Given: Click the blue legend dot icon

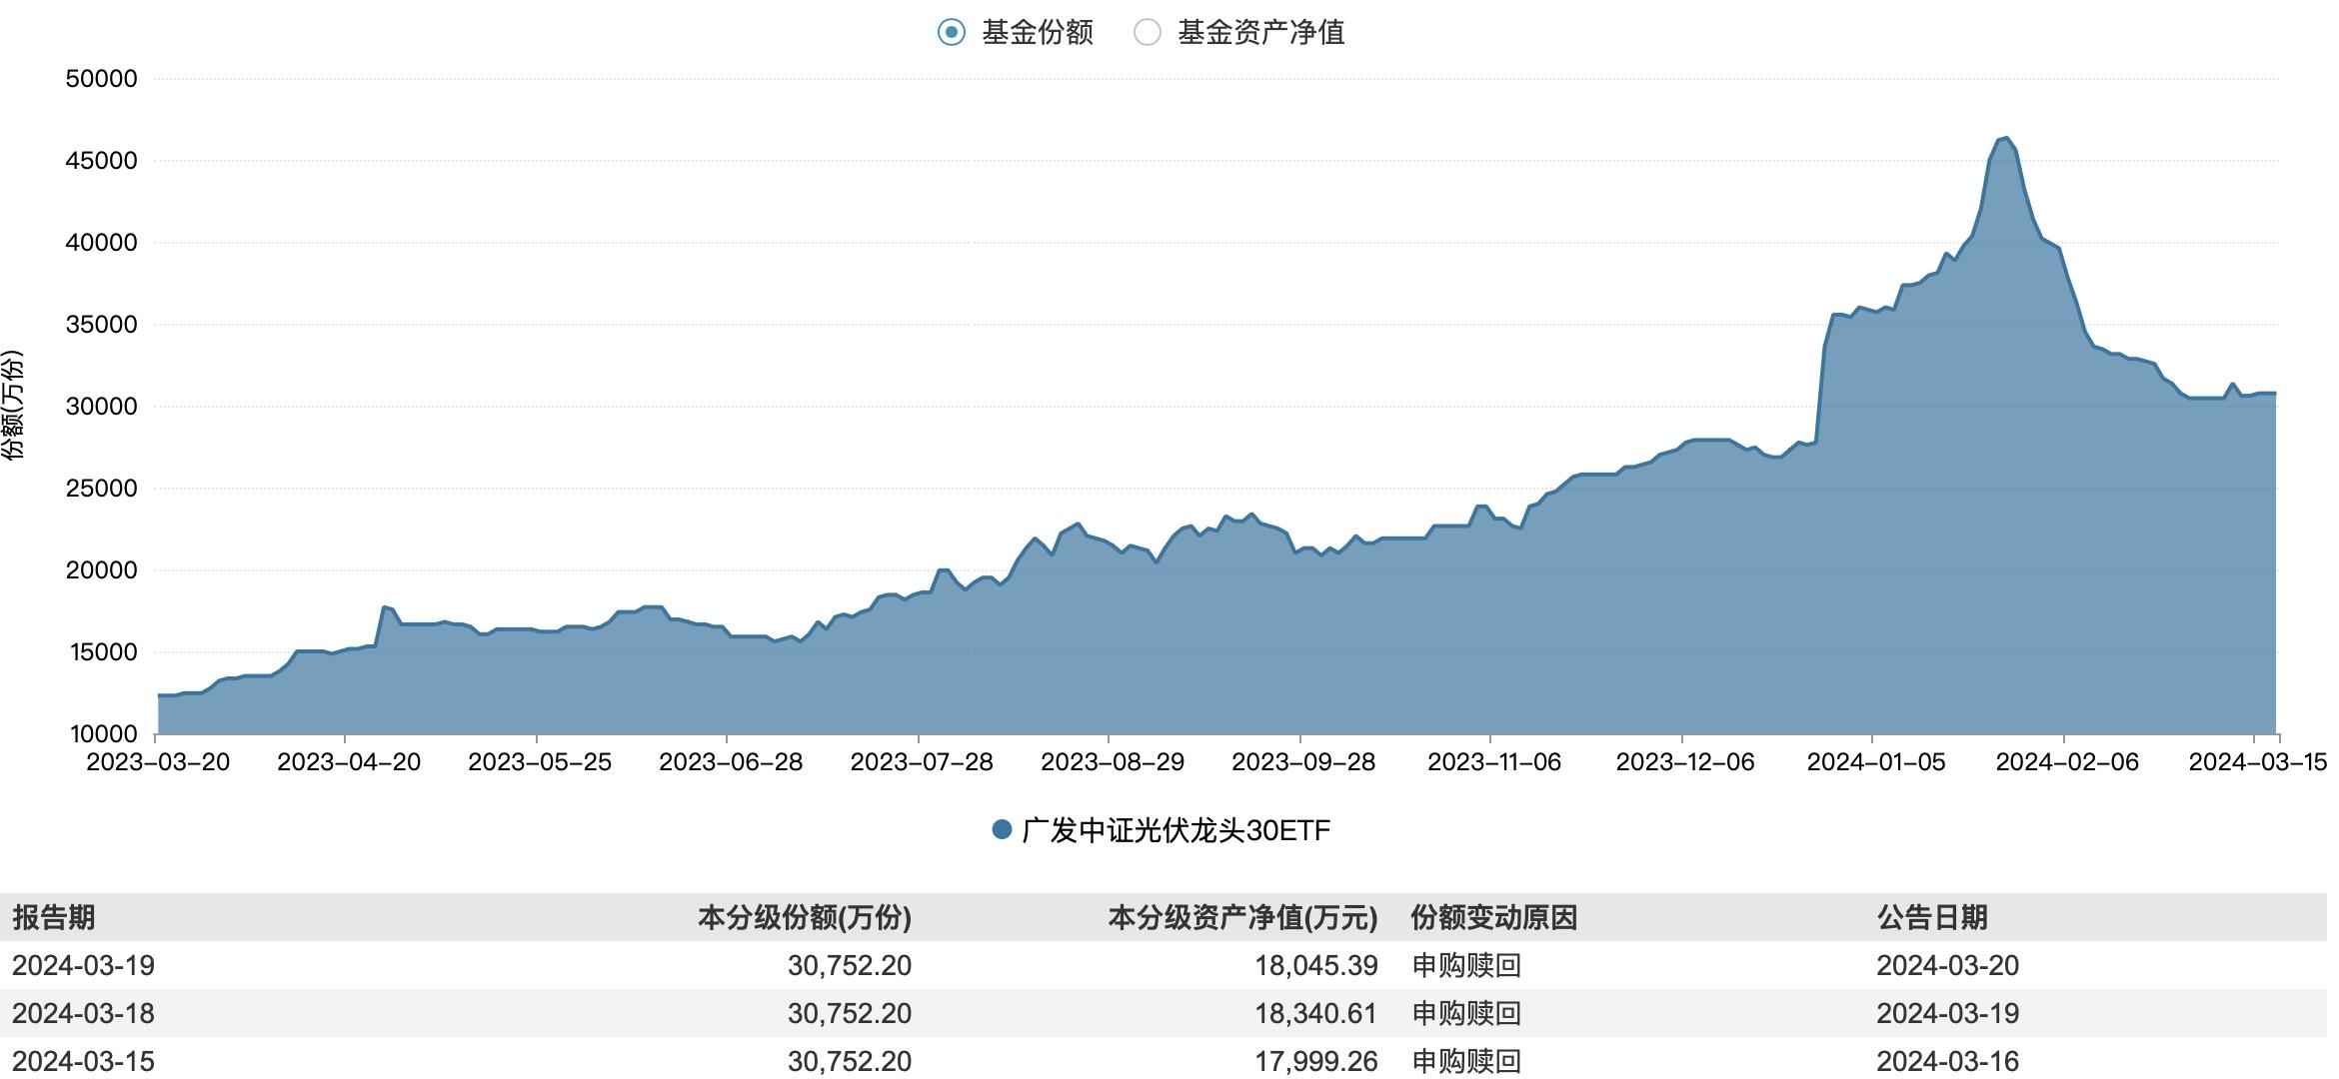Looking at the screenshot, I should click(1000, 828).
